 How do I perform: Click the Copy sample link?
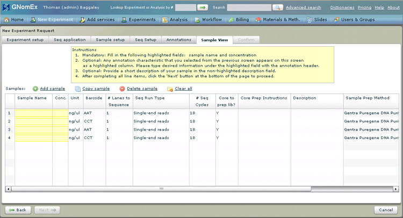pyautogui.click(x=96, y=89)
